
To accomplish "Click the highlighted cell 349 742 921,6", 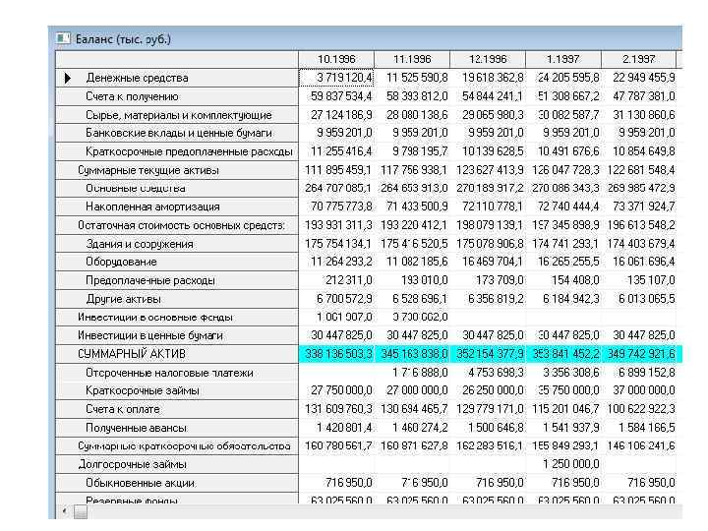I will point(639,354).
